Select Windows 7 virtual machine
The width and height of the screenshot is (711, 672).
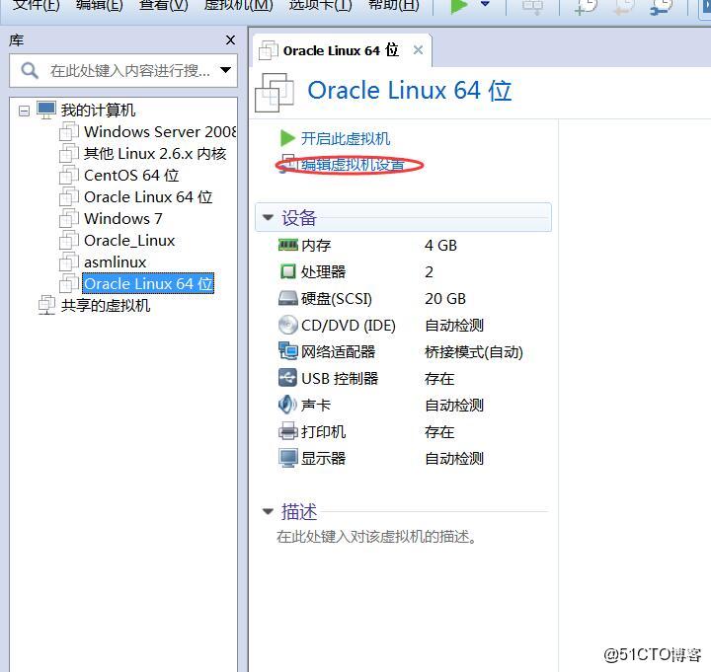(x=122, y=219)
